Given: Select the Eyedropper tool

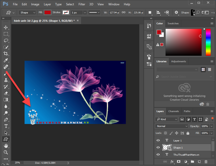Looking at the screenshot, I should (x=6, y=60).
